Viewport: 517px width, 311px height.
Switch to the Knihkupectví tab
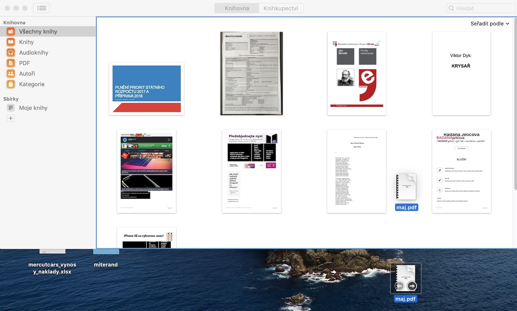point(281,8)
